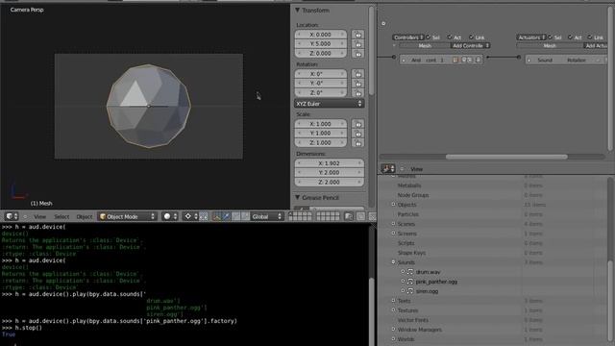
Task: Open the XYZ Euler rotation mode dropdown
Action: click(x=329, y=104)
